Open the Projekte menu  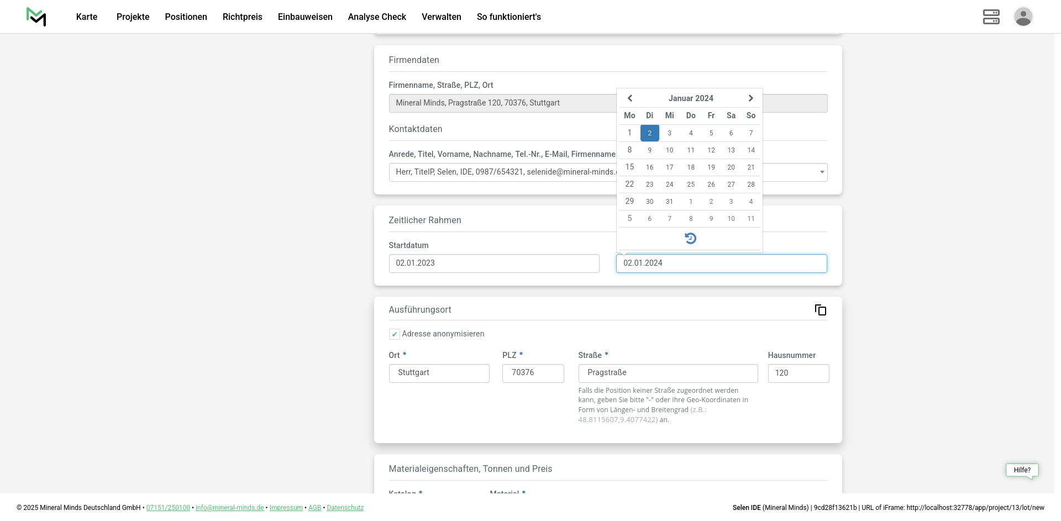click(133, 17)
